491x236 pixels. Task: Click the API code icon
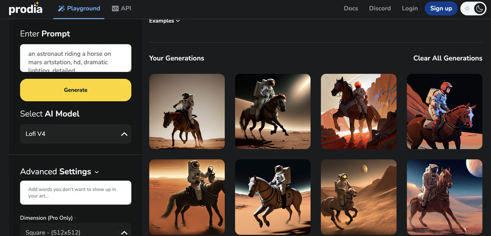coord(115,9)
